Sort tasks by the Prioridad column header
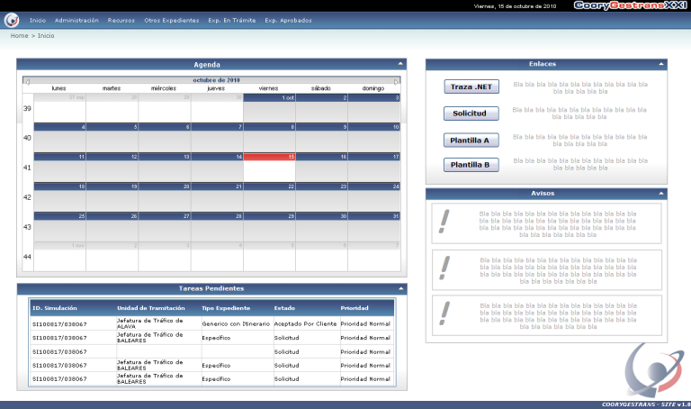The width and height of the screenshot is (691, 409). tap(354, 307)
